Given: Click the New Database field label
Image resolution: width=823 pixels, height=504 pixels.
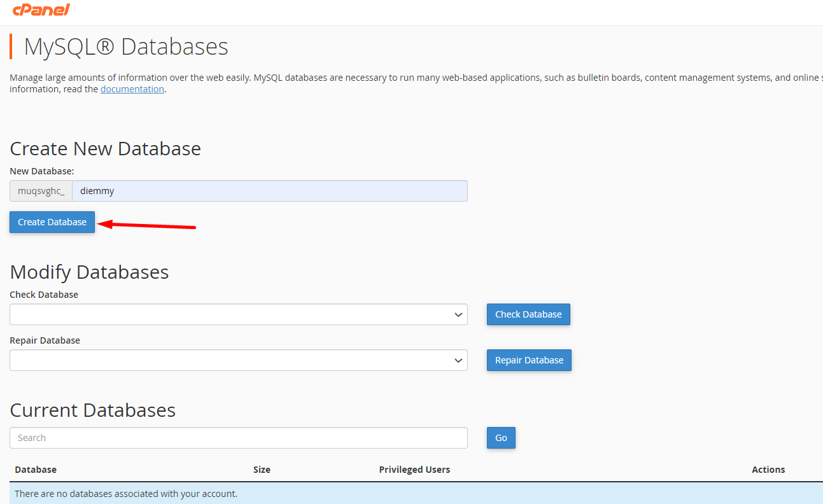Looking at the screenshot, I should pyautogui.click(x=42, y=171).
